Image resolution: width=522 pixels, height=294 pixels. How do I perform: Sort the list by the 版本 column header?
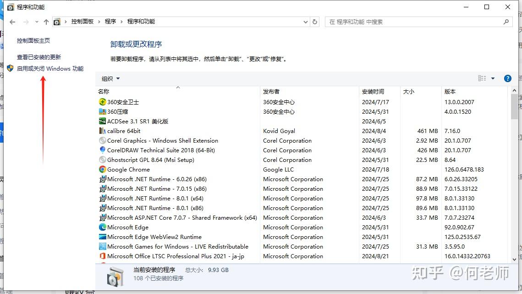click(475, 91)
